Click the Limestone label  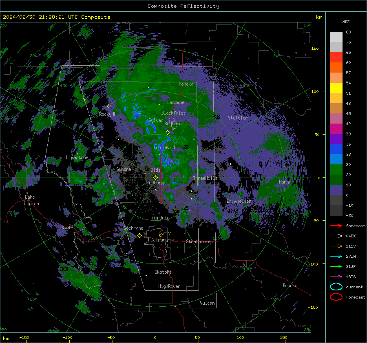(77, 157)
